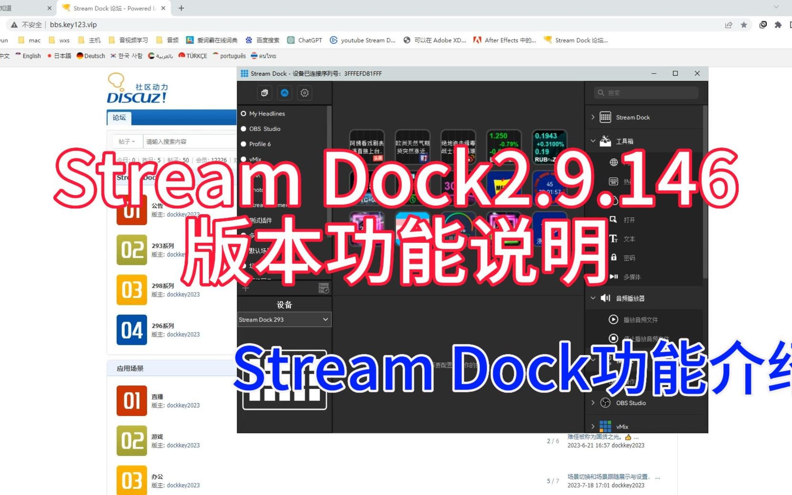Click the 音频播放器 speaker icon

[605, 298]
